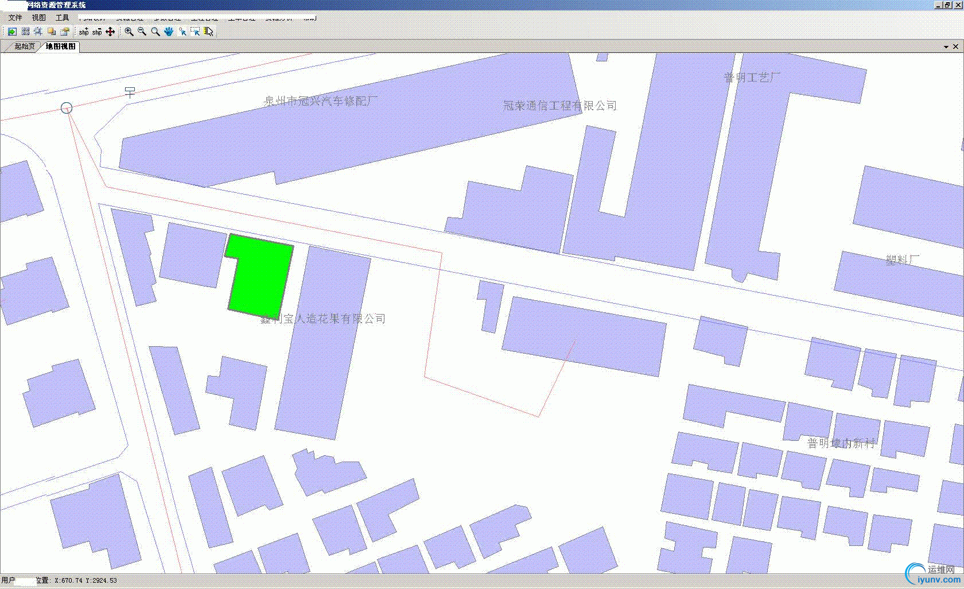Select the zoom out magnifier tool

[142, 32]
